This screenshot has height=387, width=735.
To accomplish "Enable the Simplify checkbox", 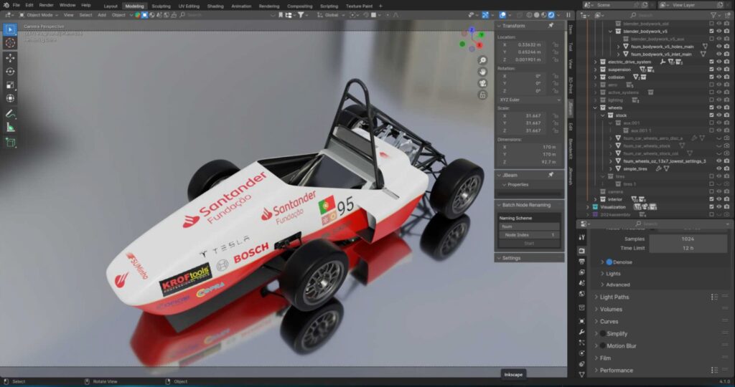I will pos(603,334).
